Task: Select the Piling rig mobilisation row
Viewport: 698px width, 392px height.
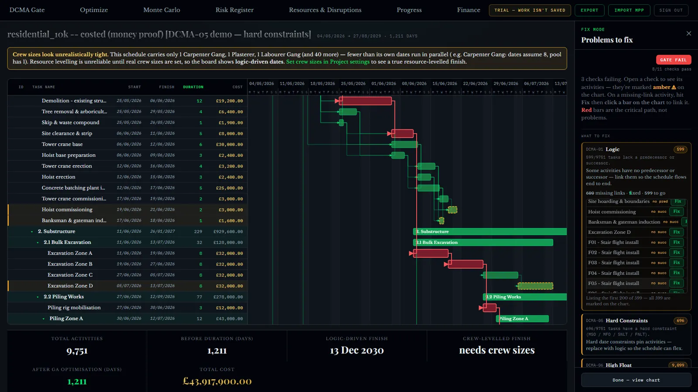Action: click(x=127, y=308)
